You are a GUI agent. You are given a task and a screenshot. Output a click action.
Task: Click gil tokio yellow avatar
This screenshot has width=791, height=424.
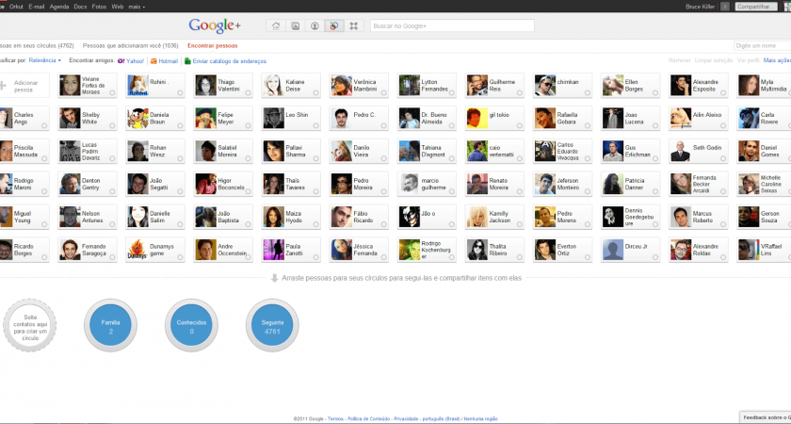477,118
